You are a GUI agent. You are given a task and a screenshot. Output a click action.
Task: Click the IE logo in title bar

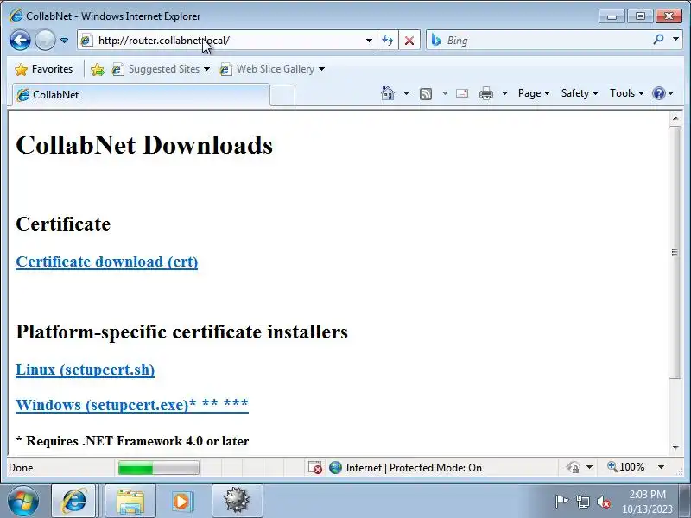[x=16, y=16]
